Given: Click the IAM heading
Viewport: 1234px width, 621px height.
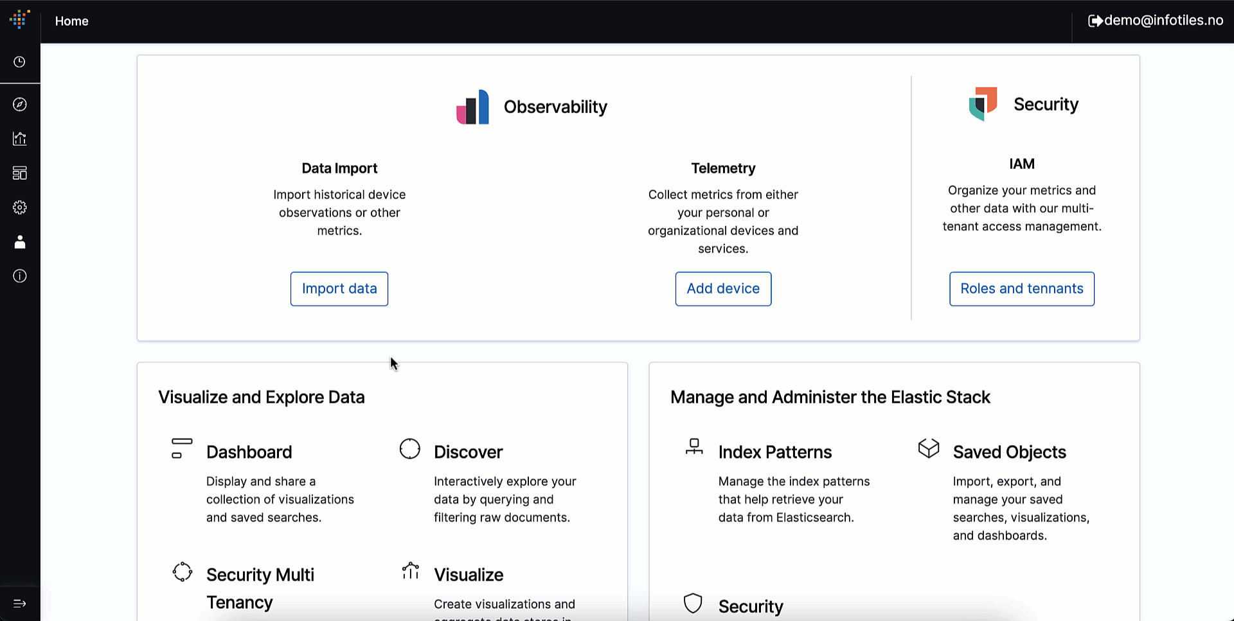Looking at the screenshot, I should 1022,164.
